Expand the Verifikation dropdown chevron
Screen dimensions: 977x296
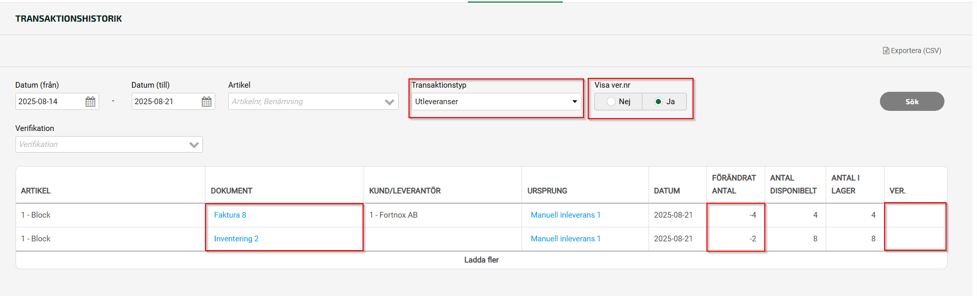194,145
